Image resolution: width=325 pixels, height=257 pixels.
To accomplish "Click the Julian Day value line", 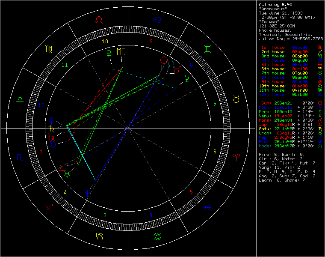I will point(291,39).
